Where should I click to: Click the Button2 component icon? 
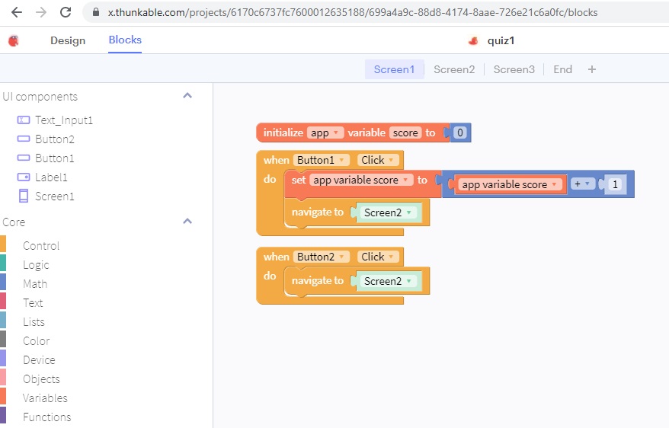click(23, 139)
